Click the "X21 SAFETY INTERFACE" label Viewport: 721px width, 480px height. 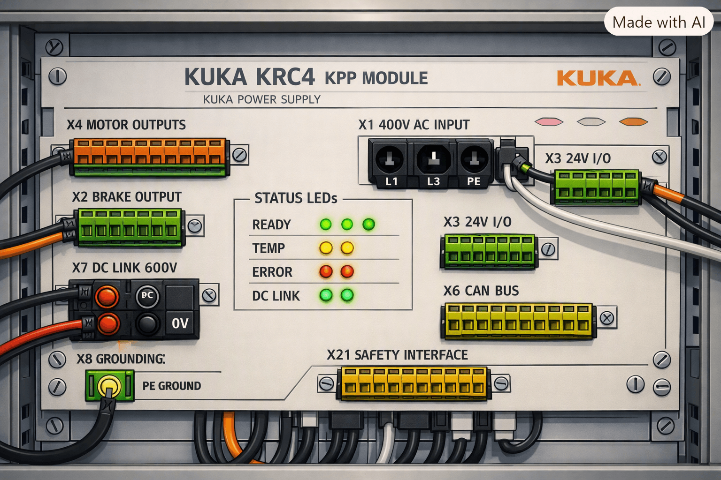[397, 355]
